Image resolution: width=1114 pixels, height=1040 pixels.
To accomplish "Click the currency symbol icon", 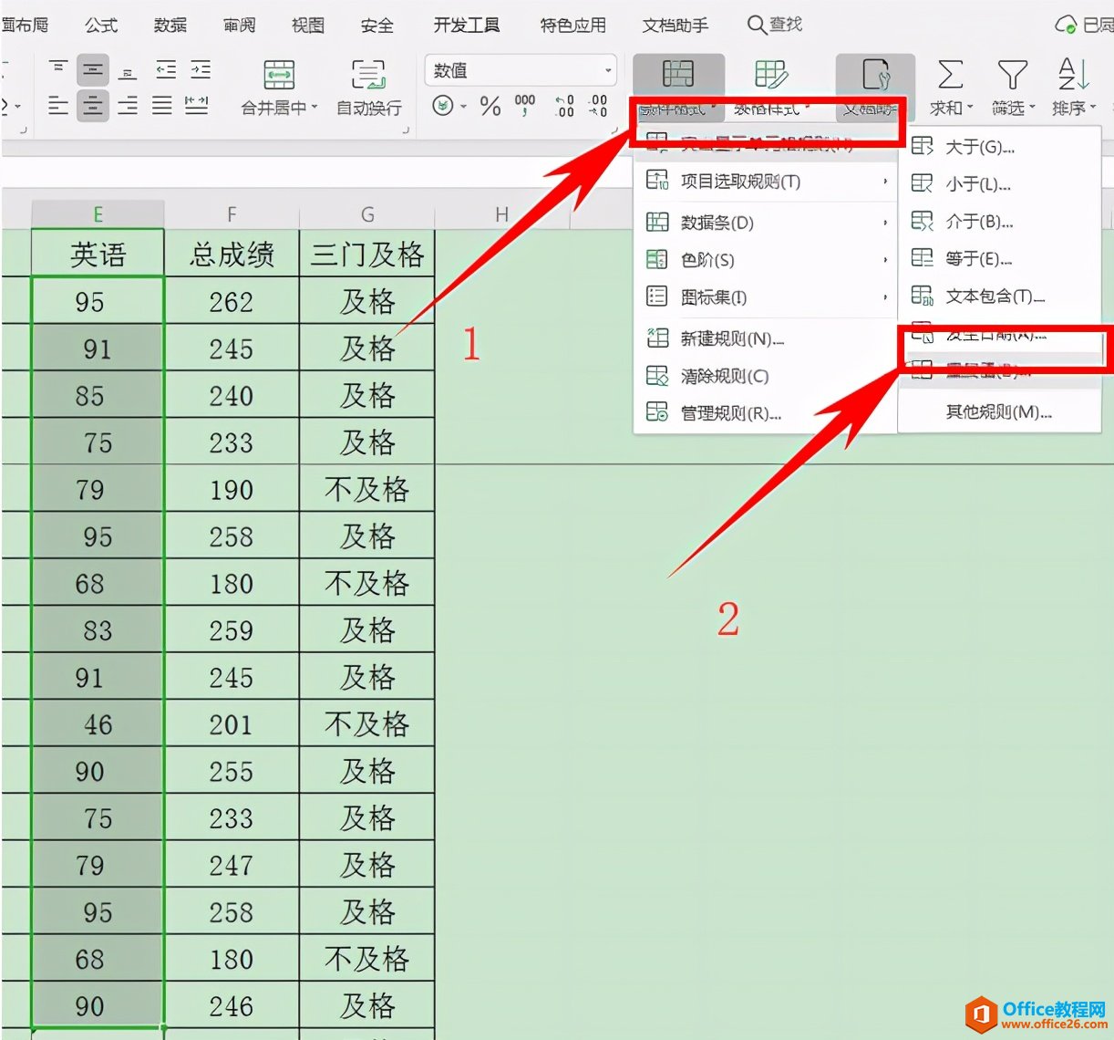I will coord(442,106).
